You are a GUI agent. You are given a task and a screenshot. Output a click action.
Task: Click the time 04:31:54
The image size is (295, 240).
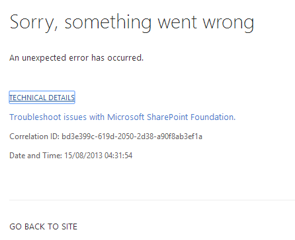tap(118, 156)
